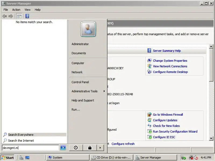This screenshot has width=215, height=161.
Task: Click the Server Summary Help icon
Action: tap(149, 50)
